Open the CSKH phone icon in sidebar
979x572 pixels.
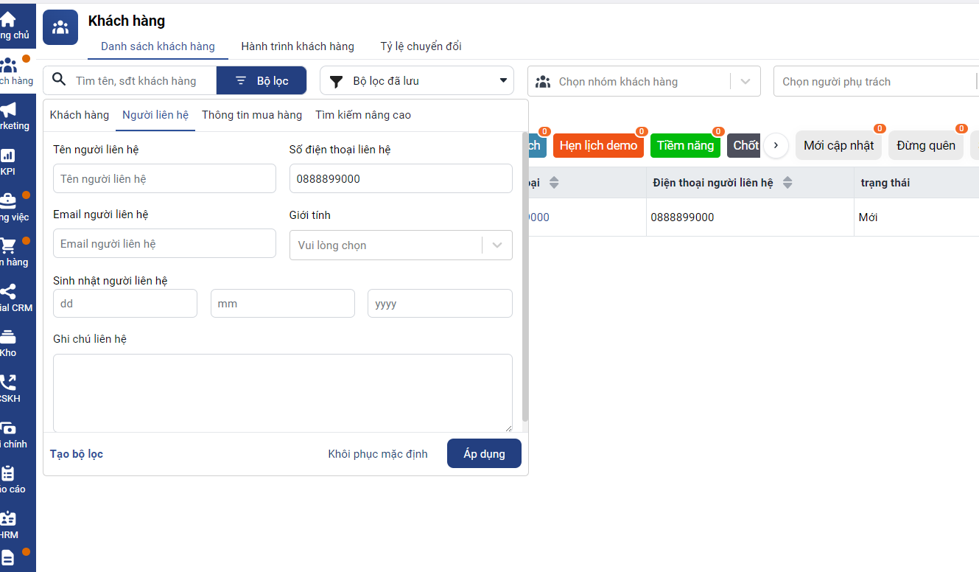coord(8,383)
